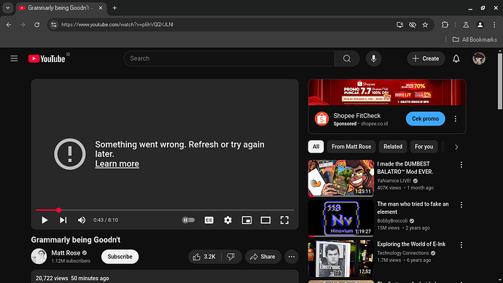Go to YouTube home via logo

47,58
